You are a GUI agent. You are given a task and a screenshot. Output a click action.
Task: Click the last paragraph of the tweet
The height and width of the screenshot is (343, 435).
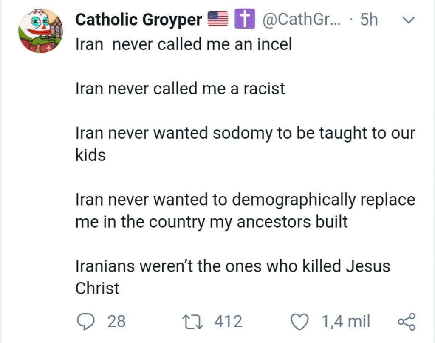[233, 277]
